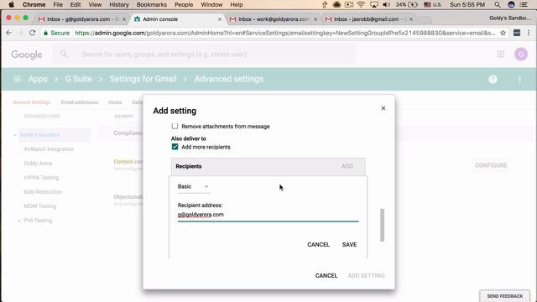
Task: Bookmark this page with the star icon
Action: pos(503,33)
